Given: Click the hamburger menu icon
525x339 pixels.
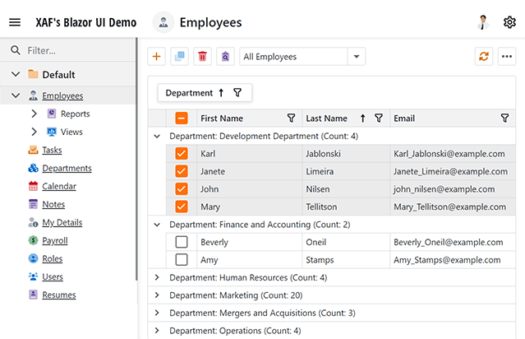Looking at the screenshot, I should click(x=15, y=22).
